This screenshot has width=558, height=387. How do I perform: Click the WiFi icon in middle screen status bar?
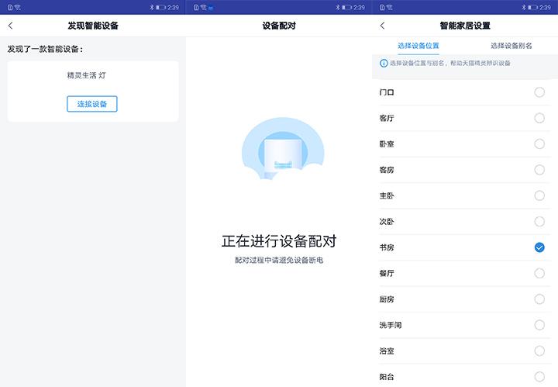(x=203, y=7)
